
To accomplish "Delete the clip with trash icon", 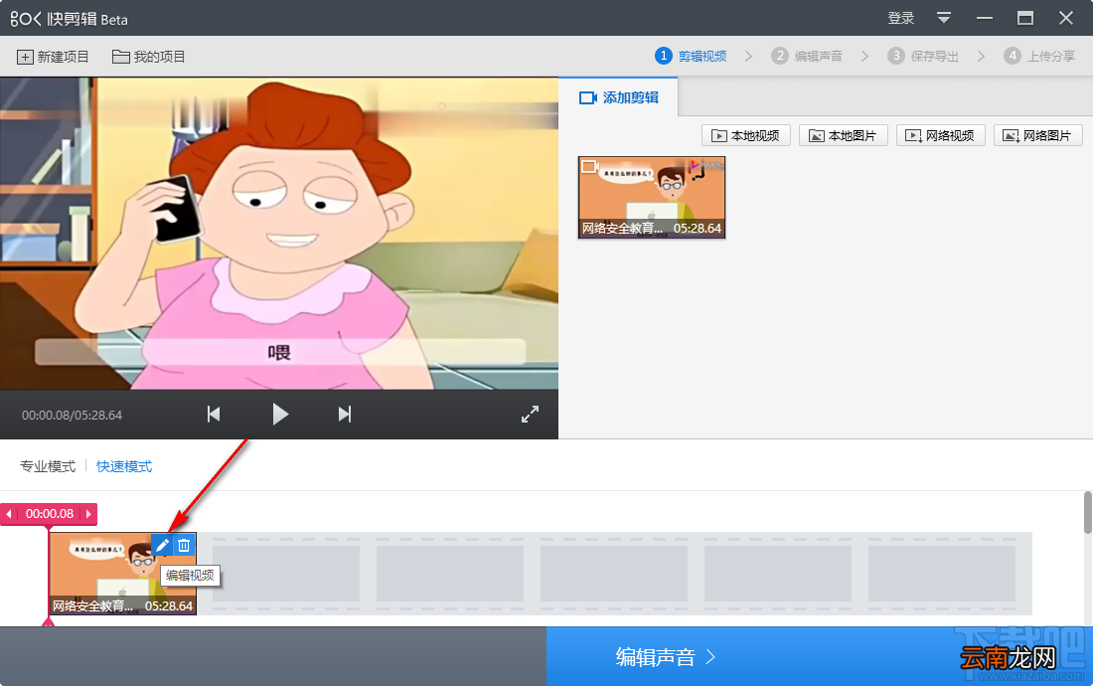I will (x=184, y=545).
